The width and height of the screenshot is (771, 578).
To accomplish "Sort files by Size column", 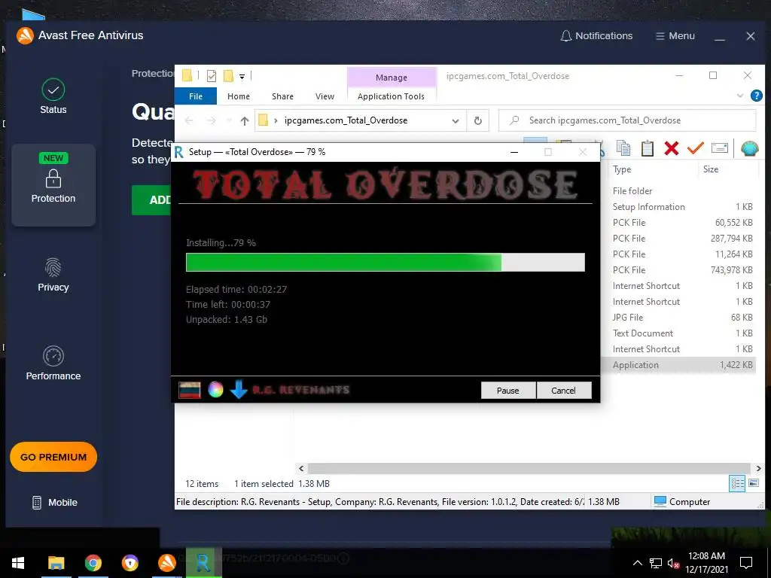I will tap(711, 169).
